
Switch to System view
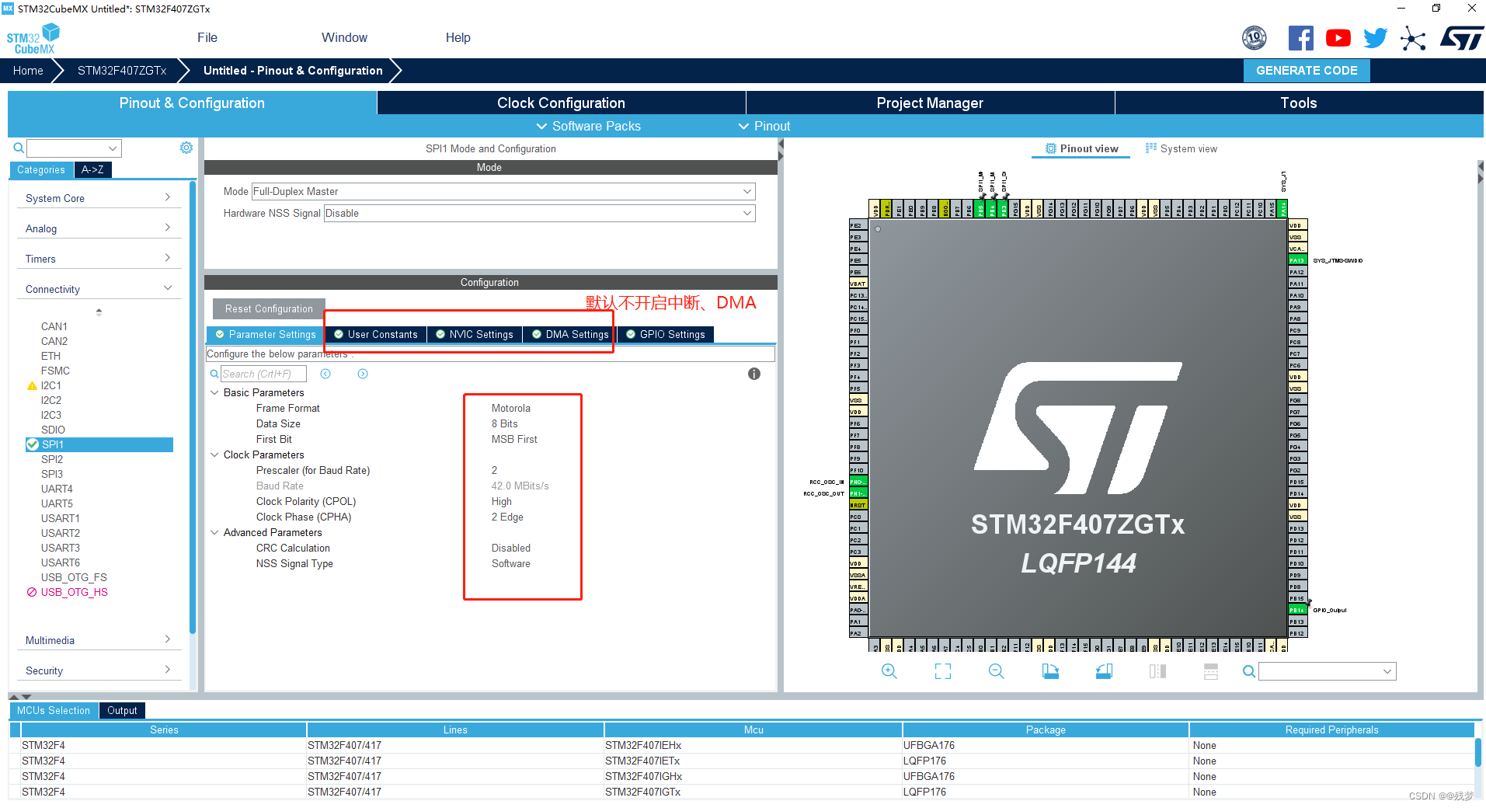tap(1181, 148)
